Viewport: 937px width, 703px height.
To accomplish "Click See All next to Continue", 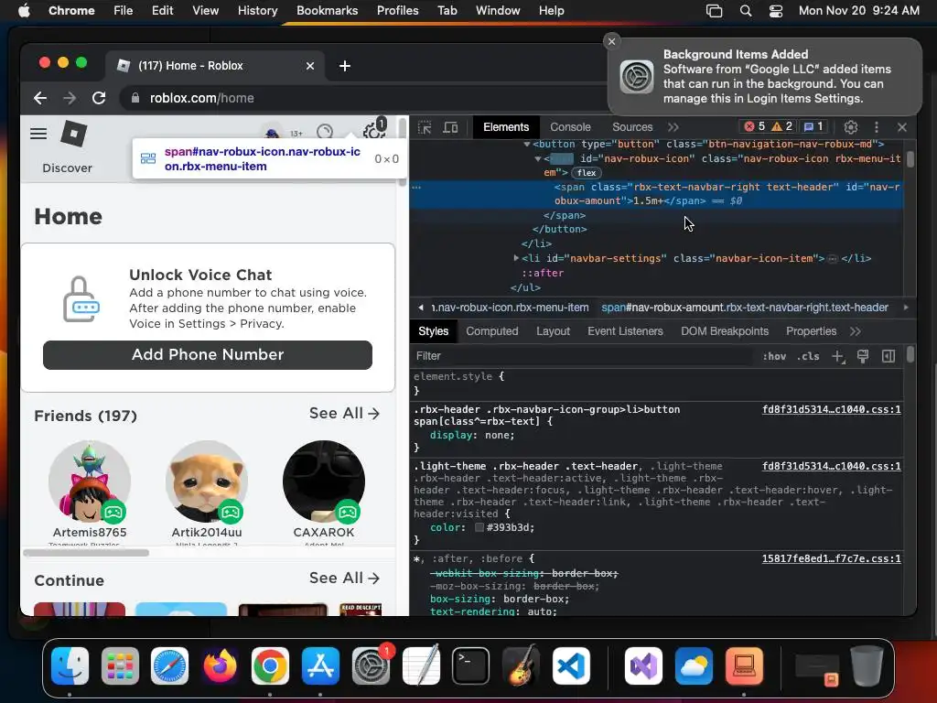I will 344,579.
